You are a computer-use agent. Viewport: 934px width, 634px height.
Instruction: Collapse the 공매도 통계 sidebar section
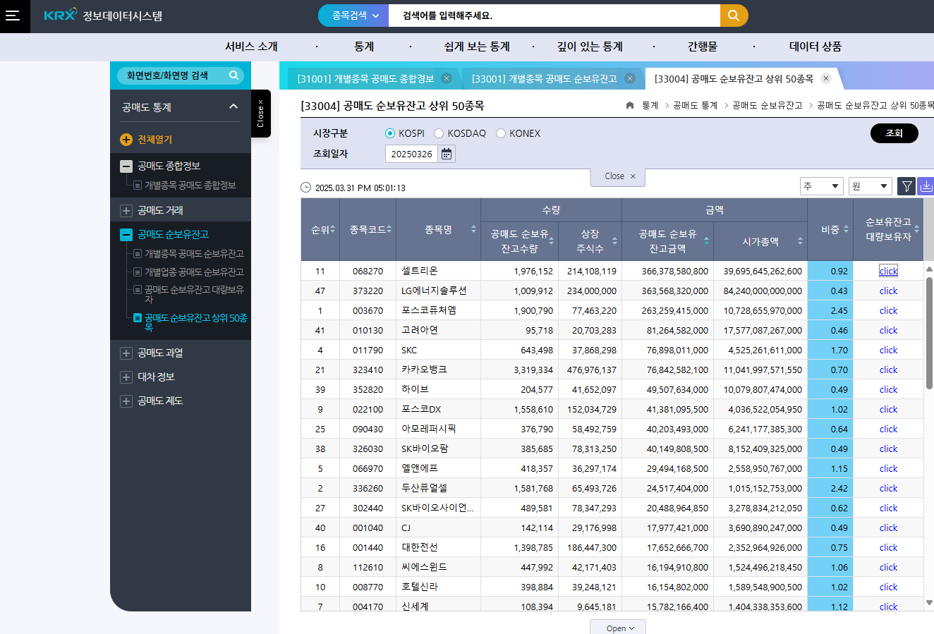click(x=233, y=106)
